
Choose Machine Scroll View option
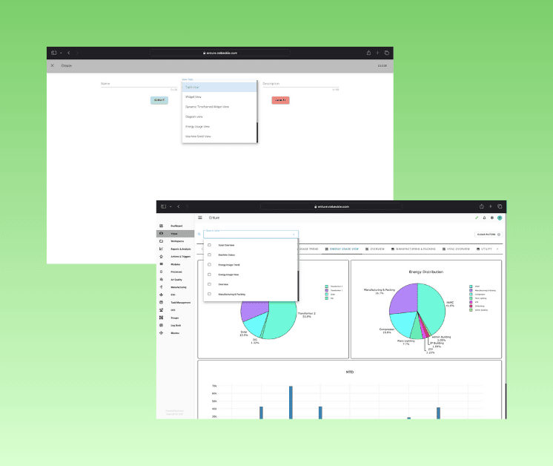pos(219,137)
